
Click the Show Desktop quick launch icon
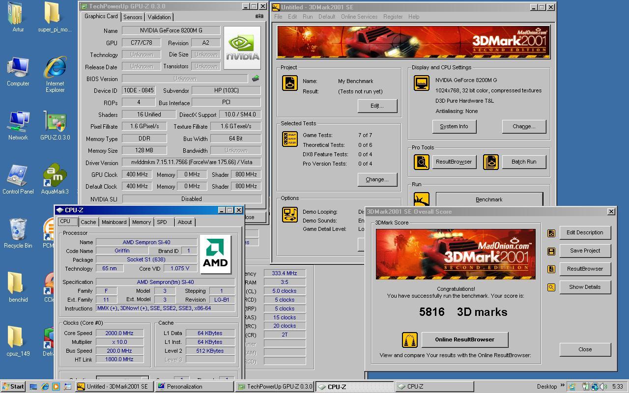(x=33, y=387)
